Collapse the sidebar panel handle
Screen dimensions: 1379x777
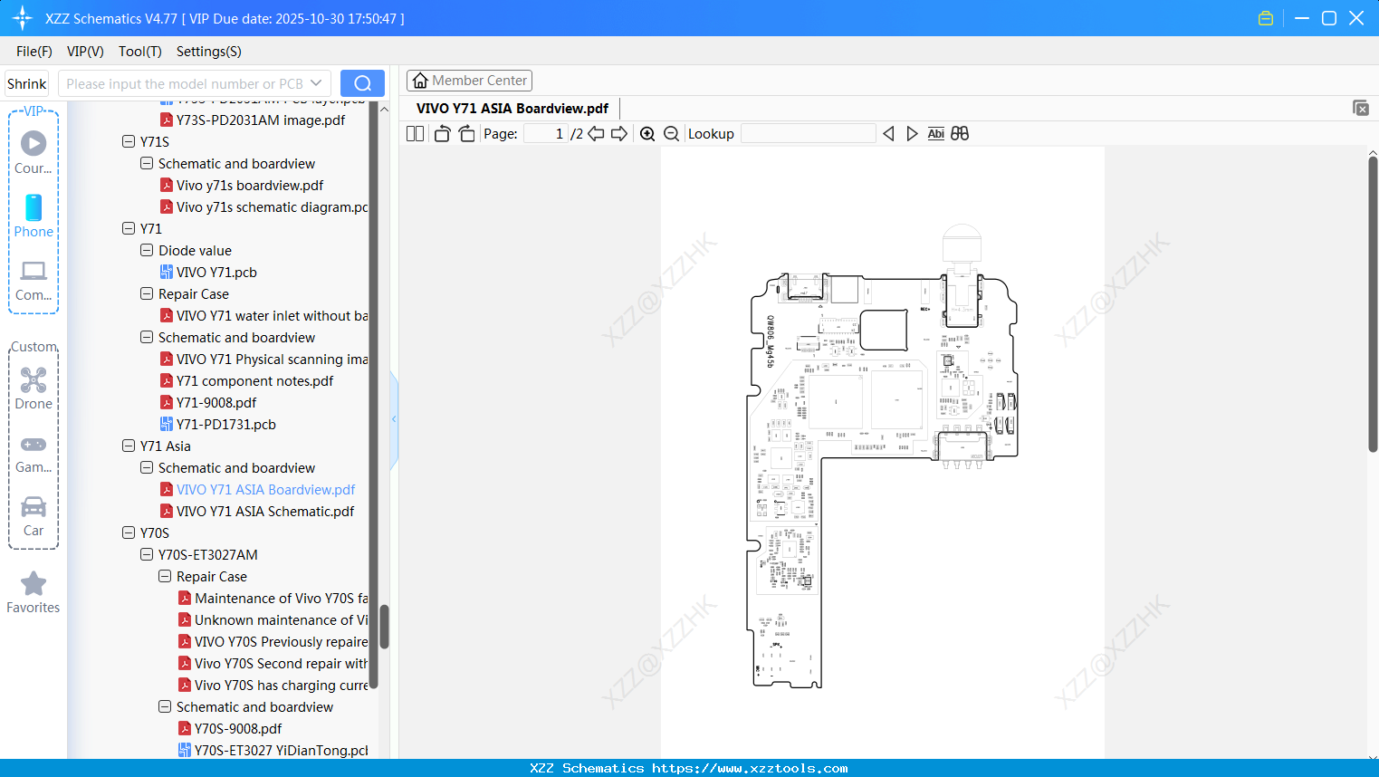click(394, 419)
